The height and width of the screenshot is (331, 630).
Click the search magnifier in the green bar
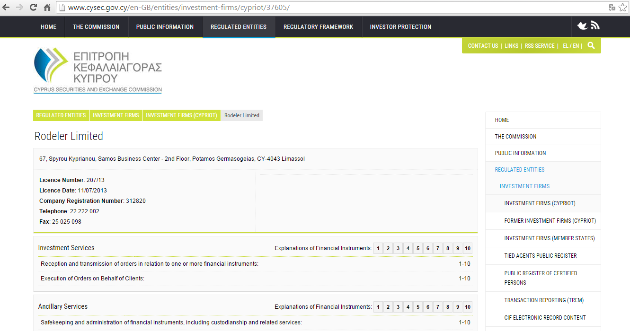591,45
